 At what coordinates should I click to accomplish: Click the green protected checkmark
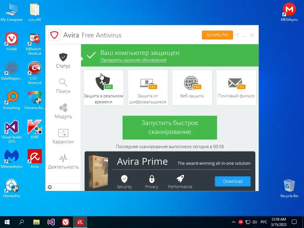pos(91,55)
